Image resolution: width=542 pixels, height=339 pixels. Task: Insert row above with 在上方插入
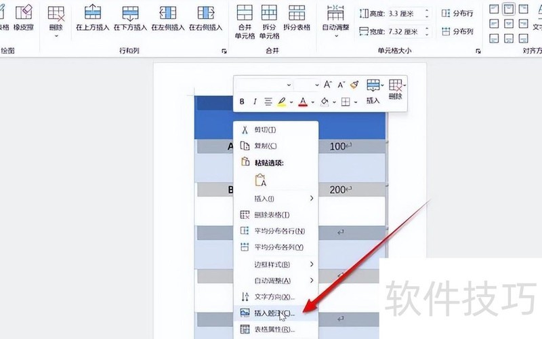(92, 18)
